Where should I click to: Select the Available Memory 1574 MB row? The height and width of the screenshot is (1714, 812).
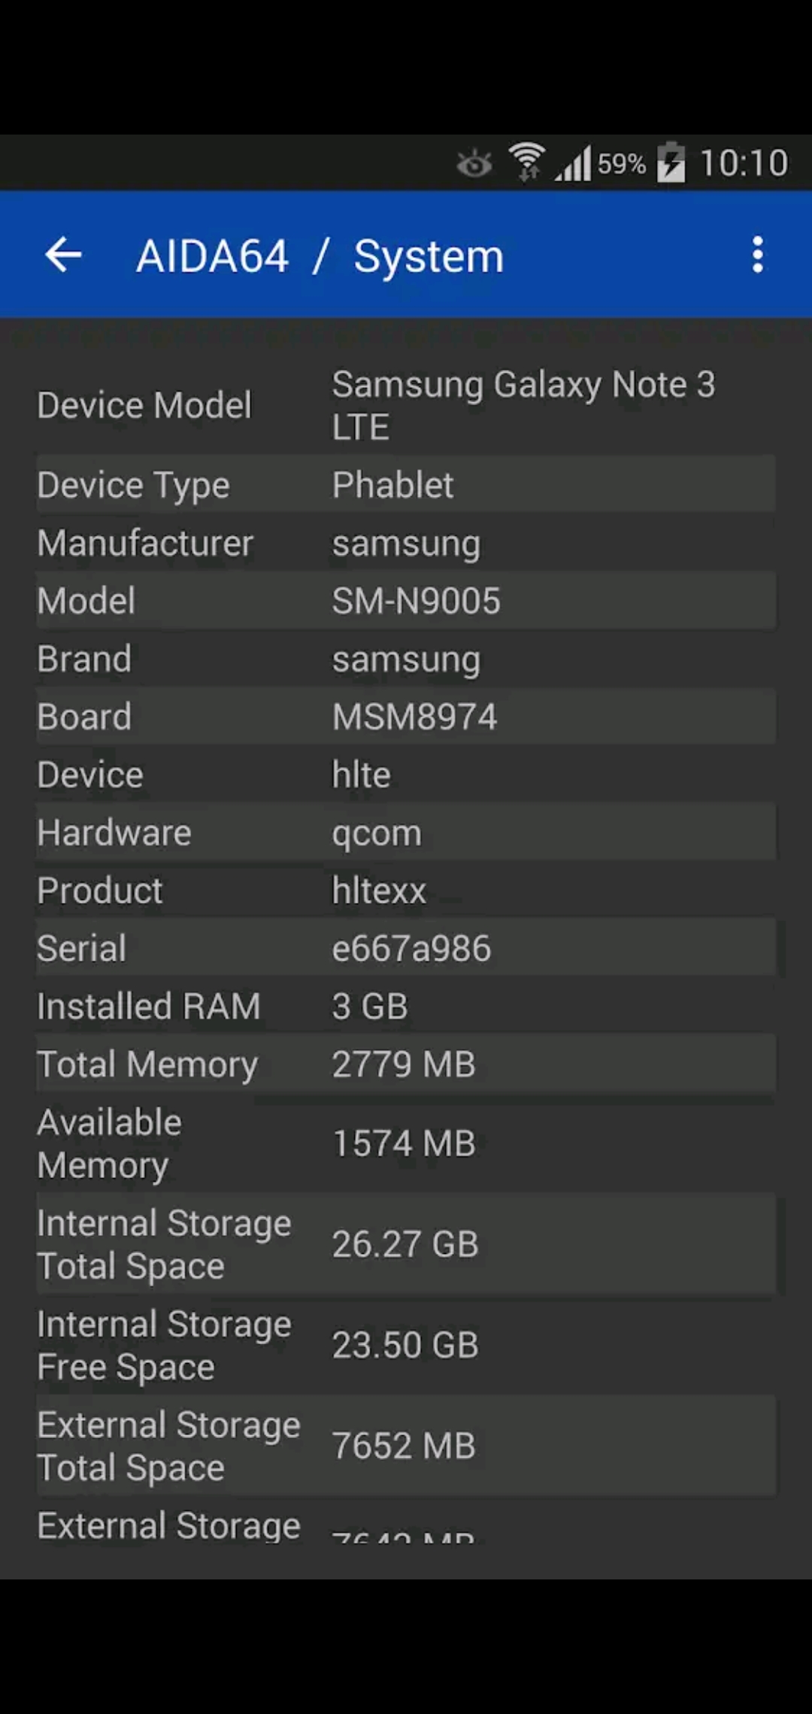click(406, 1143)
